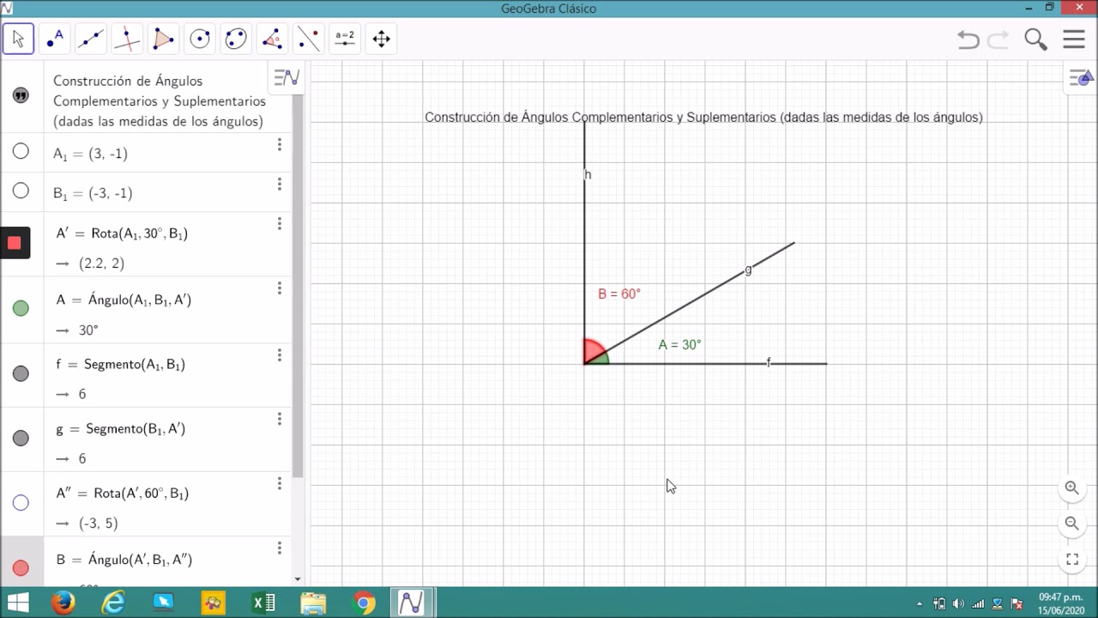Select the Line through two points tool

(x=91, y=39)
